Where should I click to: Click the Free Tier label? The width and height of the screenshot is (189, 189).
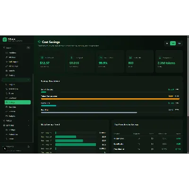pyautogui.click(x=44, y=110)
